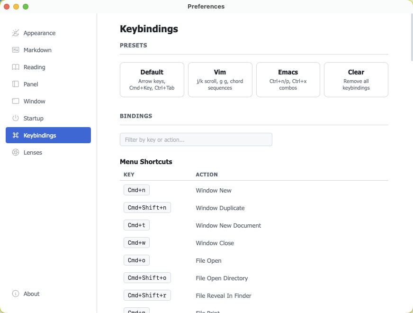The width and height of the screenshot is (413, 313).
Task: Click the File Open action text
Action: tap(208, 260)
